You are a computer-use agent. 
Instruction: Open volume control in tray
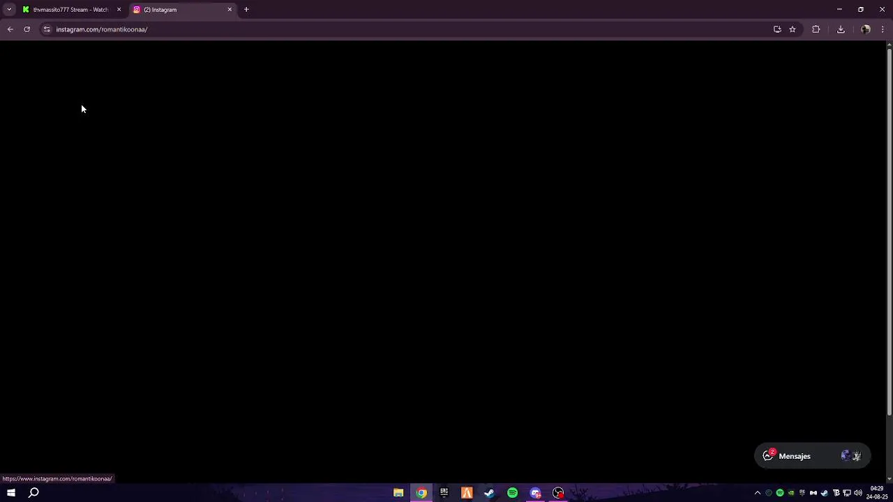858,493
